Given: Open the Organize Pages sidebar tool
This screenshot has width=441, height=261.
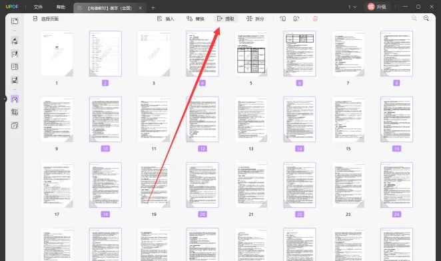Looking at the screenshot, I should coord(15,99).
